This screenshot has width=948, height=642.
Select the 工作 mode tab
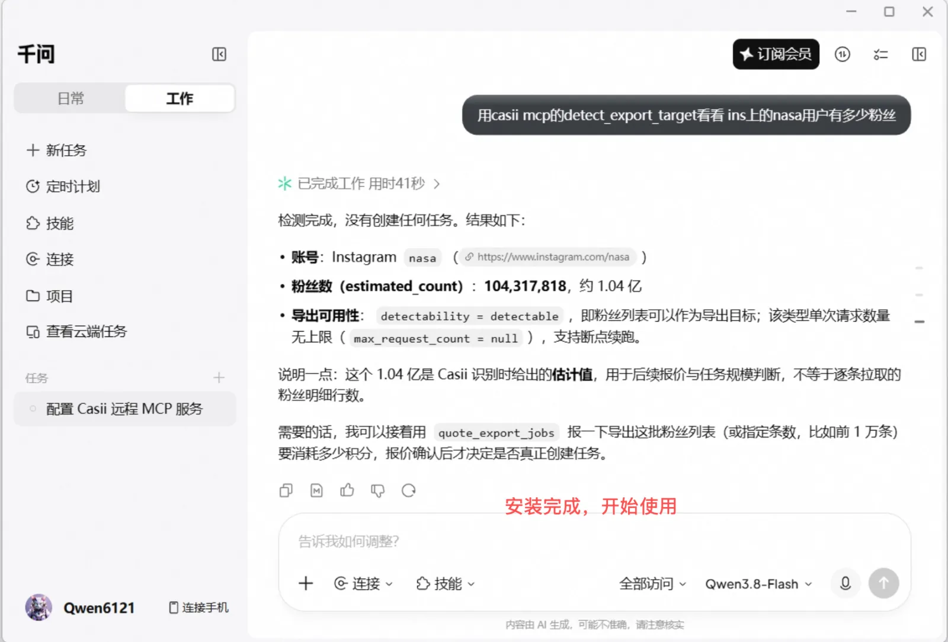click(x=180, y=98)
